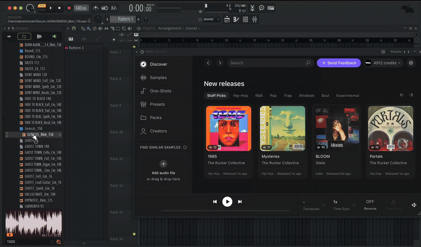Expand arrow left of Pattern 1 selector
This screenshot has width=421, height=247.
107,19
